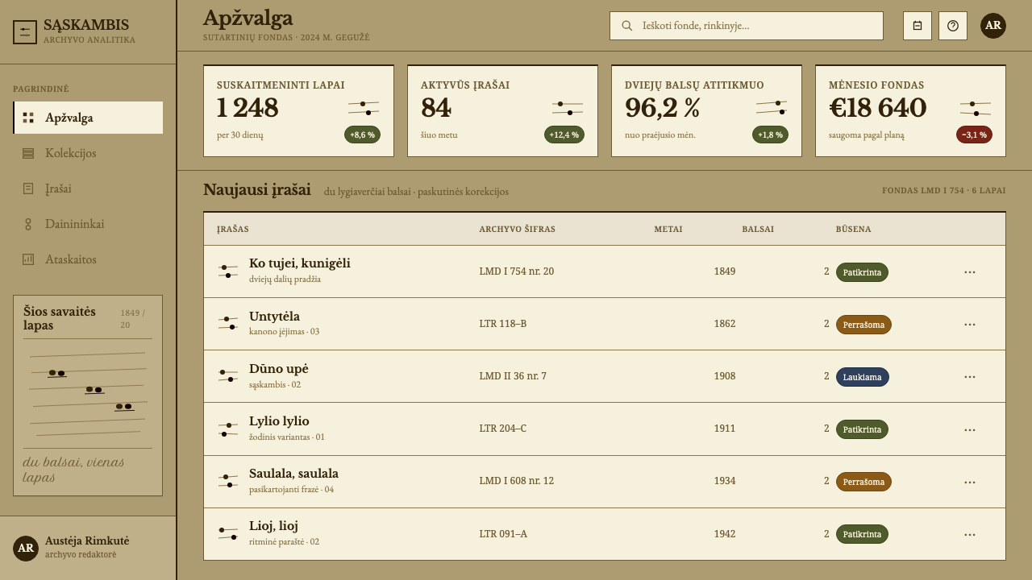Viewport: 1032px width, 580px height.
Task: Click the Būsena column header
Action: click(853, 230)
